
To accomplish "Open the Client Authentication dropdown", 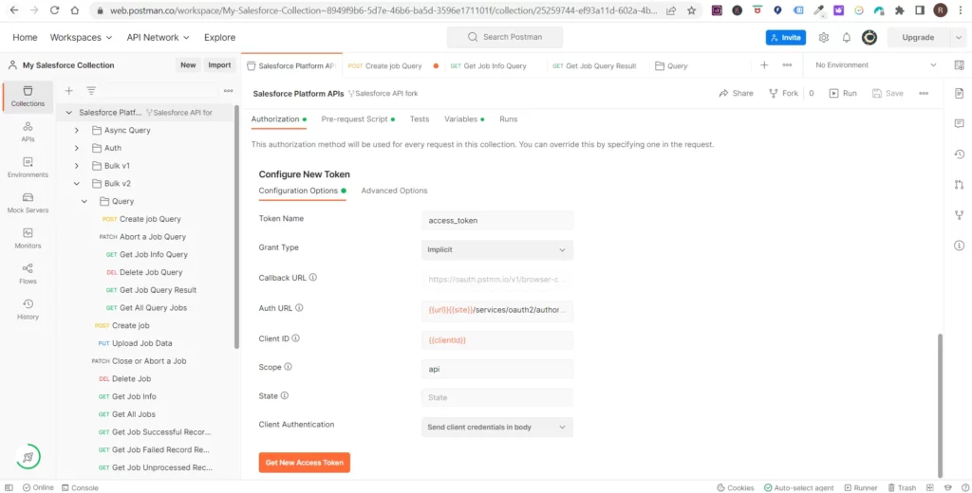I will point(497,428).
